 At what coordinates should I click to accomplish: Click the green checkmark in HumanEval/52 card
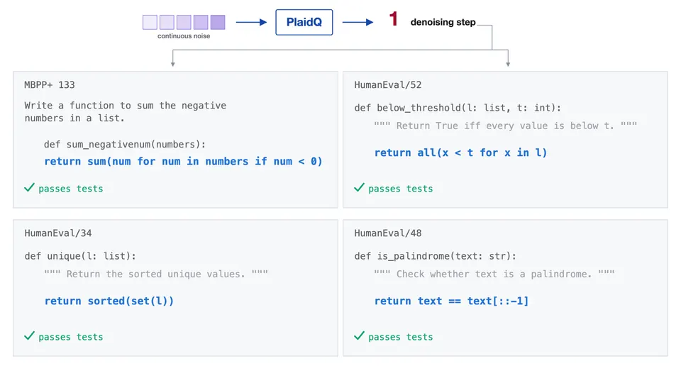[x=359, y=187]
